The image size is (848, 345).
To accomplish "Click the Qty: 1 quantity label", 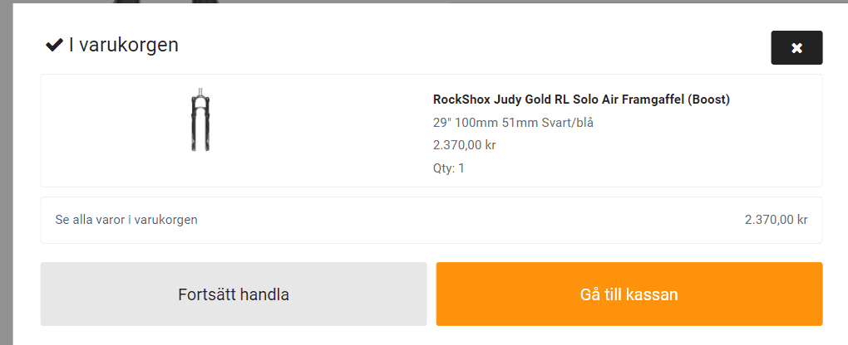I will pyautogui.click(x=449, y=168).
